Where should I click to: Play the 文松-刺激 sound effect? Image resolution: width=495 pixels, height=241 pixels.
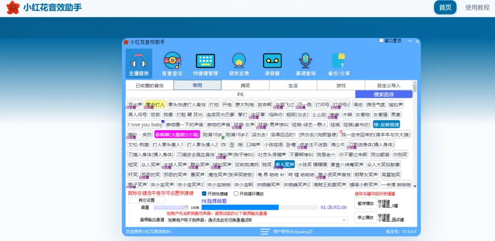(138, 144)
